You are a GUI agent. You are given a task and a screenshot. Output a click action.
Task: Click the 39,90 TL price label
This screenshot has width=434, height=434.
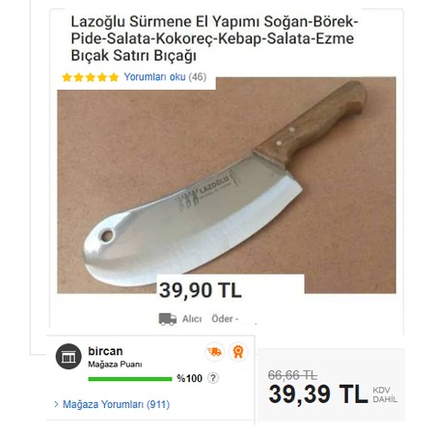click(x=201, y=290)
